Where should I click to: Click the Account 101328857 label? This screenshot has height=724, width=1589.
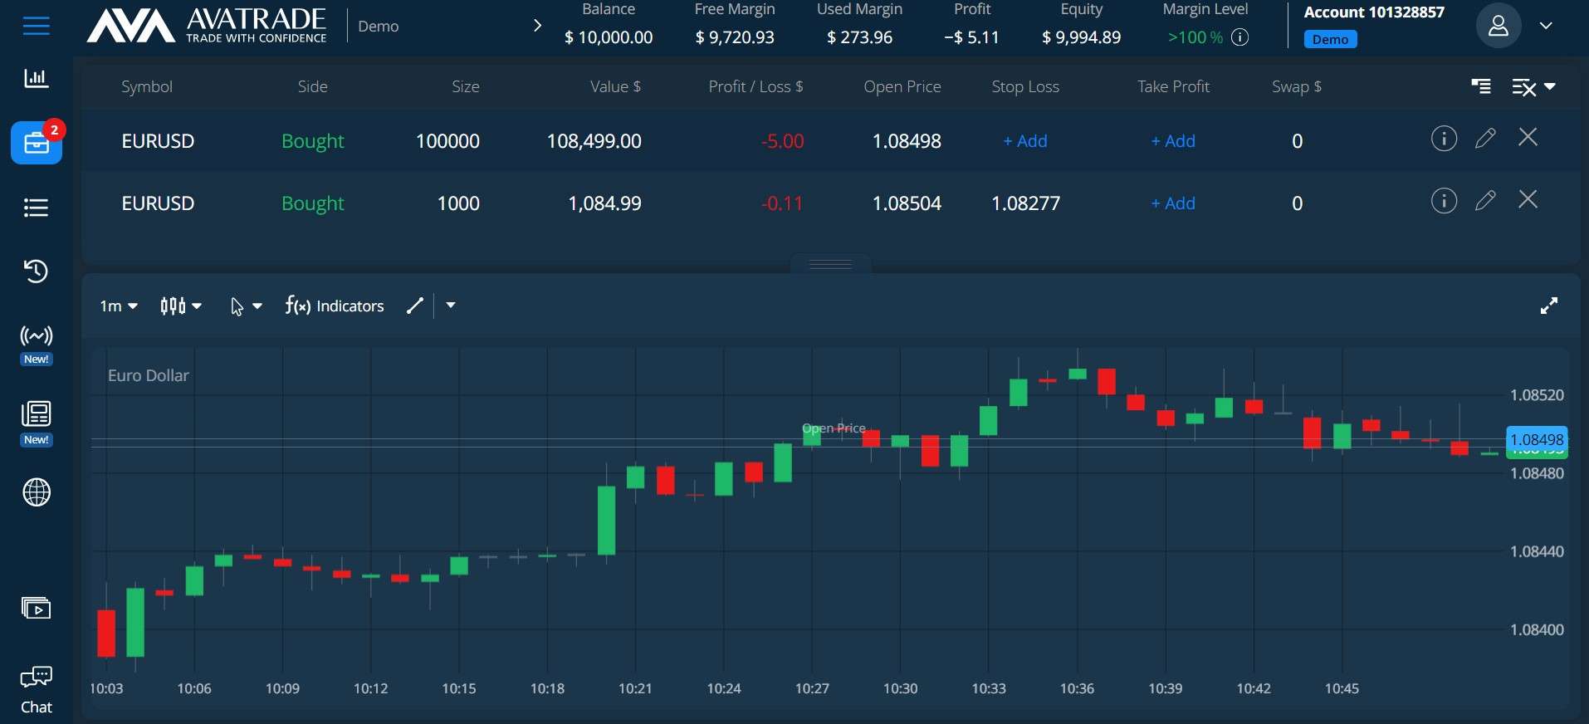pos(1374,12)
